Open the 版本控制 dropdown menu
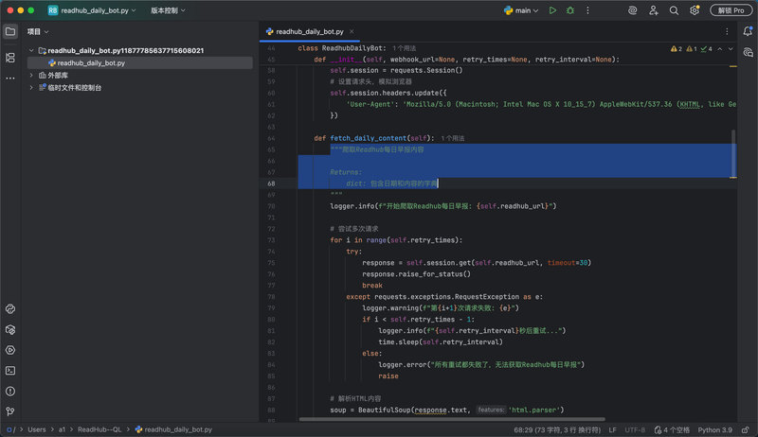 click(168, 10)
